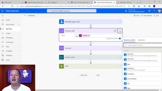
Task: Click the Add dynamic content link
Action: [112, 38]
